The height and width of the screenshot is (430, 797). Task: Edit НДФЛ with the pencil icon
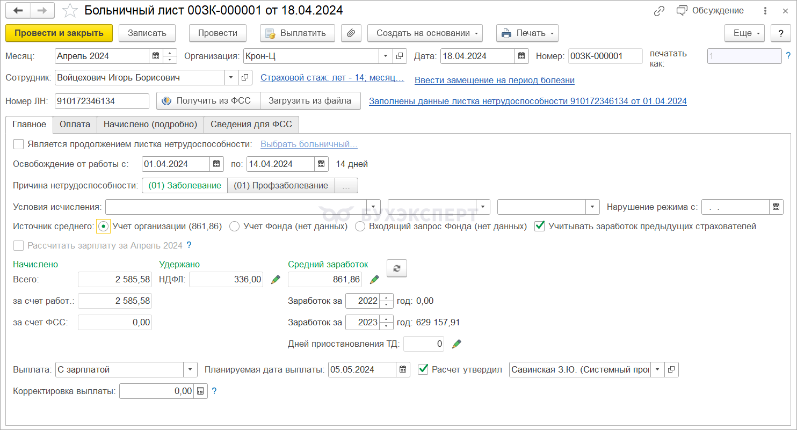click(276, 279)
